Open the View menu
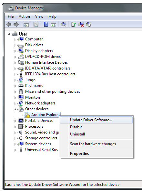 (x=39, y=16)
